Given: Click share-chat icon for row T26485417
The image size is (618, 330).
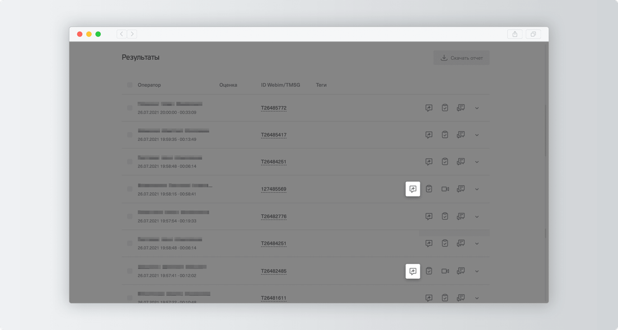Looking at the screenshot, I should click(x=429, y=135).
